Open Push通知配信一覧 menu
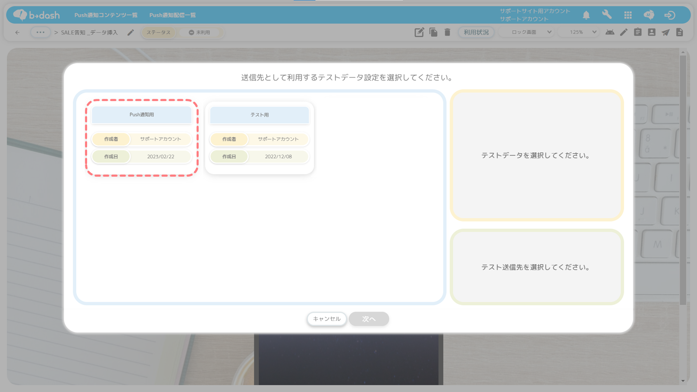697x392 pixels. click(173, 15)
